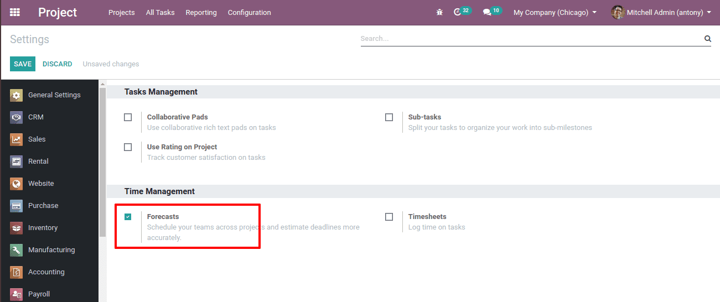Image resolution: width=720 pixels, height=302 pixels.
Task: Click Mitchell Admin avatar picture
Action: coord(618,12)
